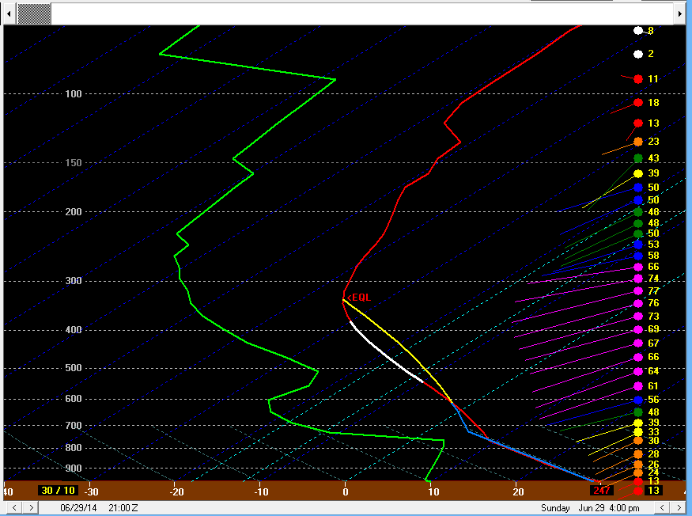Screen dimensions: 692x516
Task: Click the 06/29/14 date text
Action: click(78, 508)
